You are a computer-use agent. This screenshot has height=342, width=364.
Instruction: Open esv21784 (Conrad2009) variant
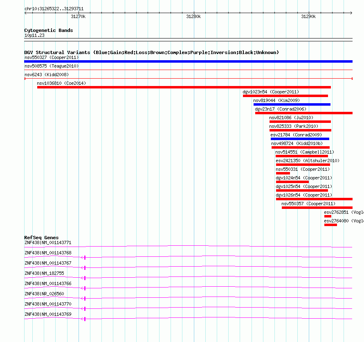(296, 135)
